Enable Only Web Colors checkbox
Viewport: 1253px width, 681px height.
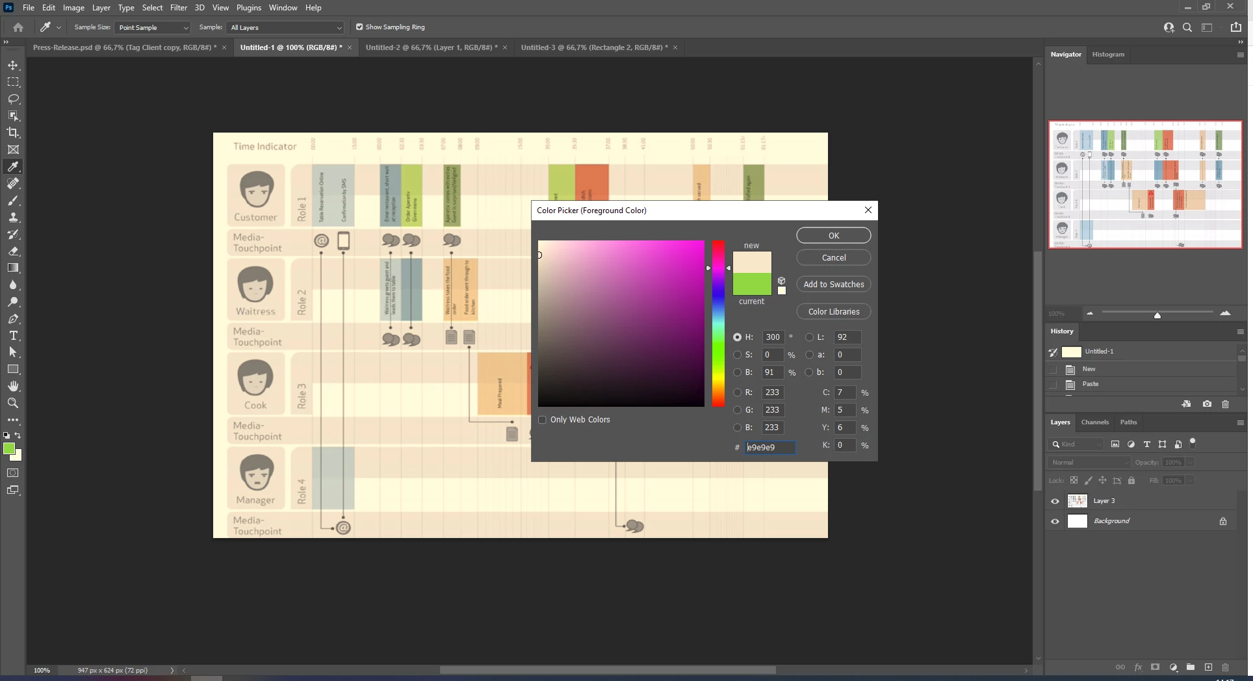pyautogui.click(x=542, y=420)
